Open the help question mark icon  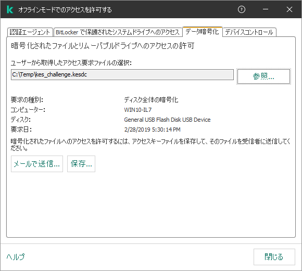tap(241, 9)
